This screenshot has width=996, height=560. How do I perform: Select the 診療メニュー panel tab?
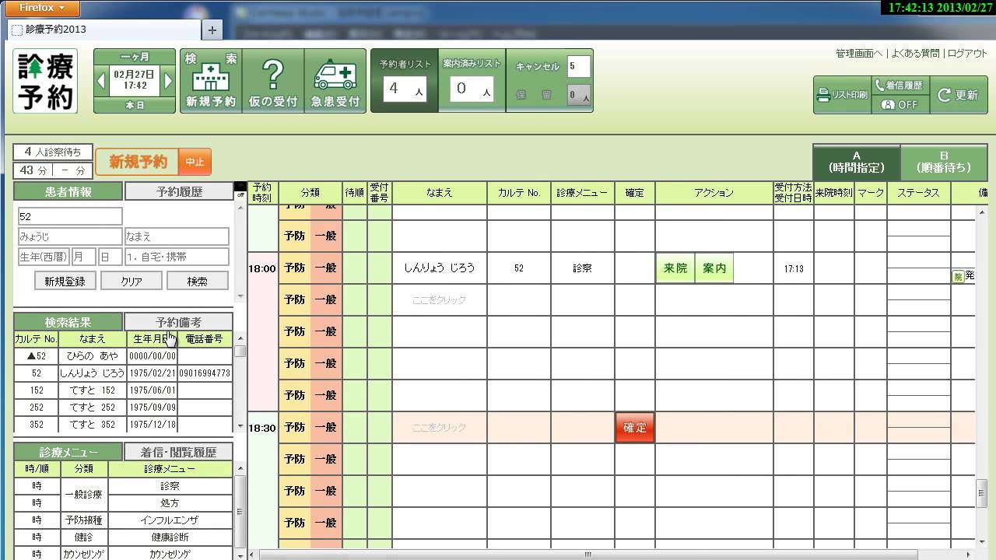point(68,452)
